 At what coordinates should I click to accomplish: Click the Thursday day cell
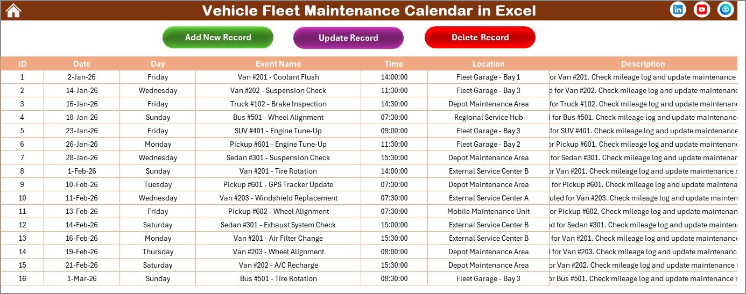pyautogui.click(x=158, y=252)
